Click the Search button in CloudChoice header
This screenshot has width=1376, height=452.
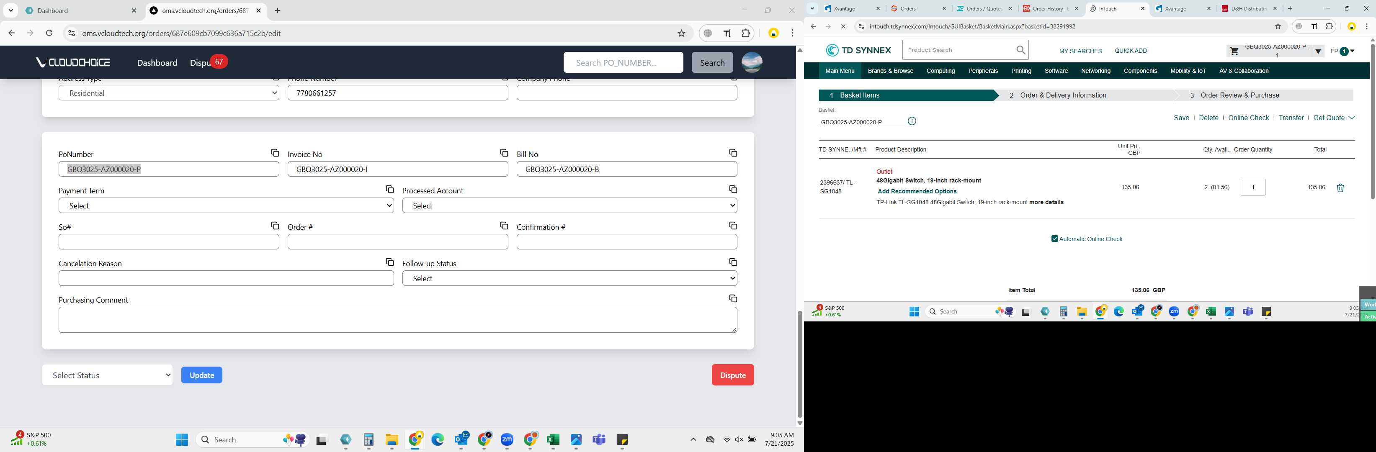click(712, 62)
